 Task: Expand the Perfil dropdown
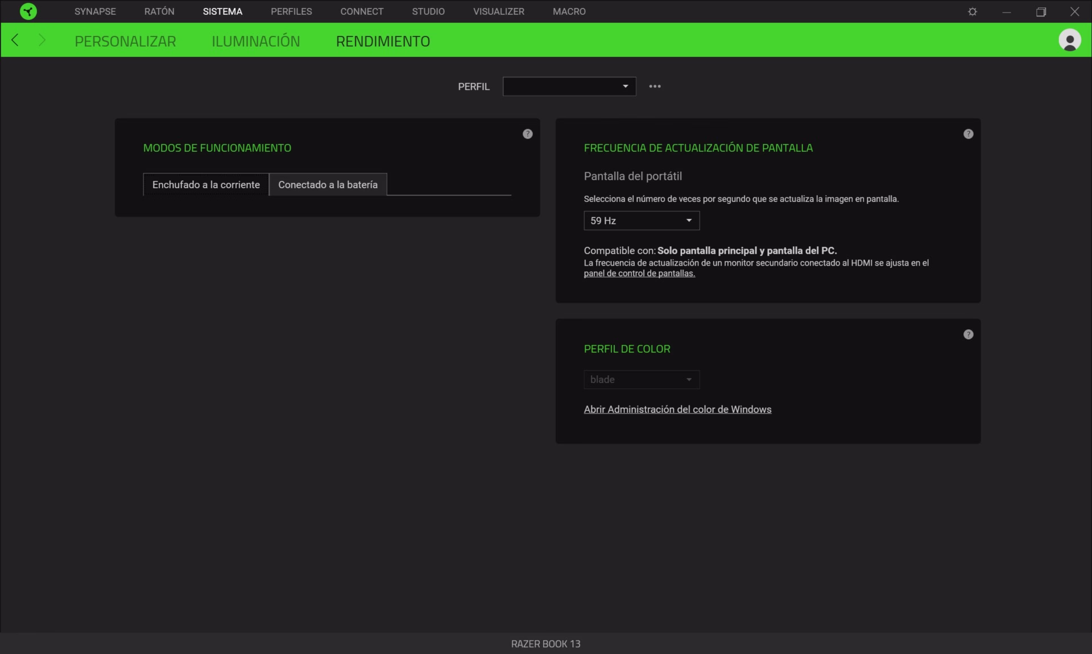click(x=569, y=86)
